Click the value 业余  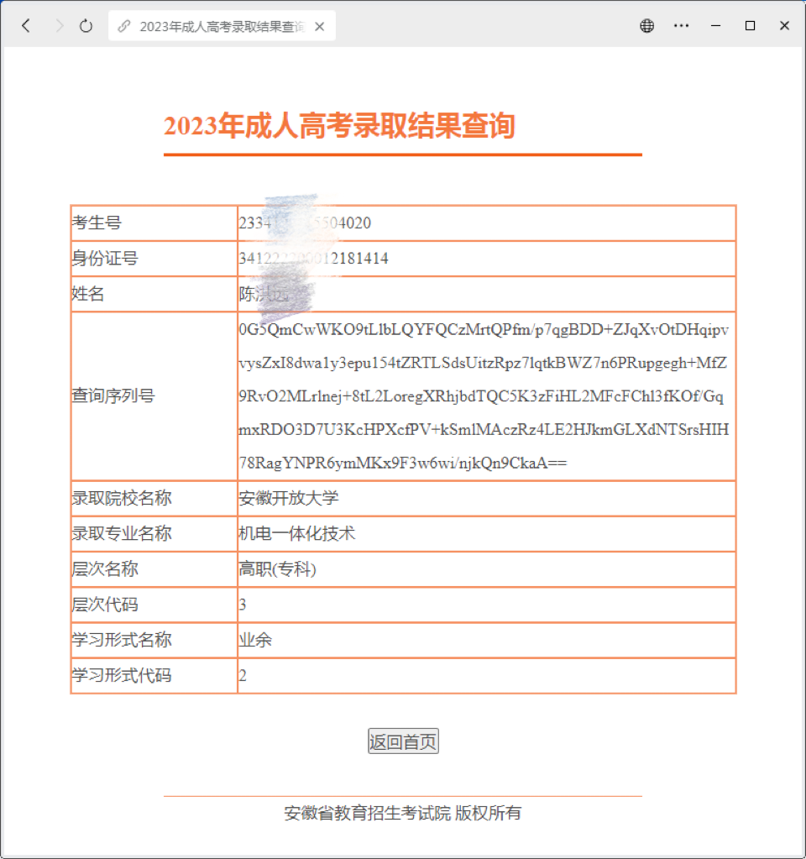click(255, 640)
